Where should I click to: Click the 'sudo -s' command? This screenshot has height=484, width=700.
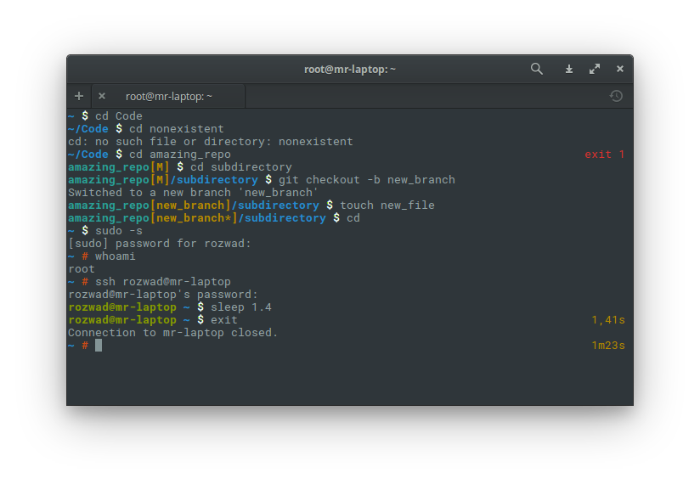(x=119, y=231)
